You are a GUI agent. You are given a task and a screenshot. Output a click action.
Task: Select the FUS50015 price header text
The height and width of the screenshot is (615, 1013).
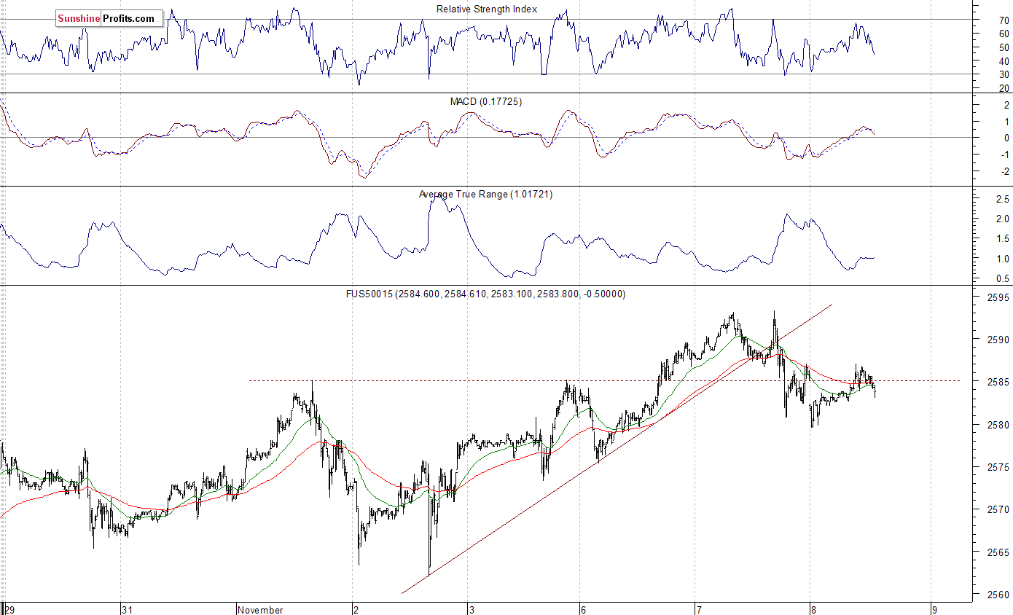[485, 294]
